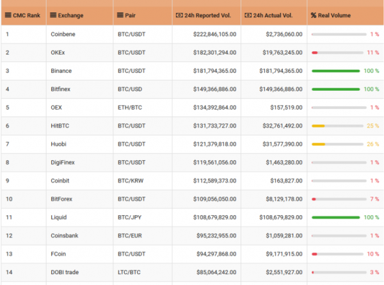Click Coinbene's 1% real volume bar
The width and height of the screenshot is (384, 285).
point(339,35)
